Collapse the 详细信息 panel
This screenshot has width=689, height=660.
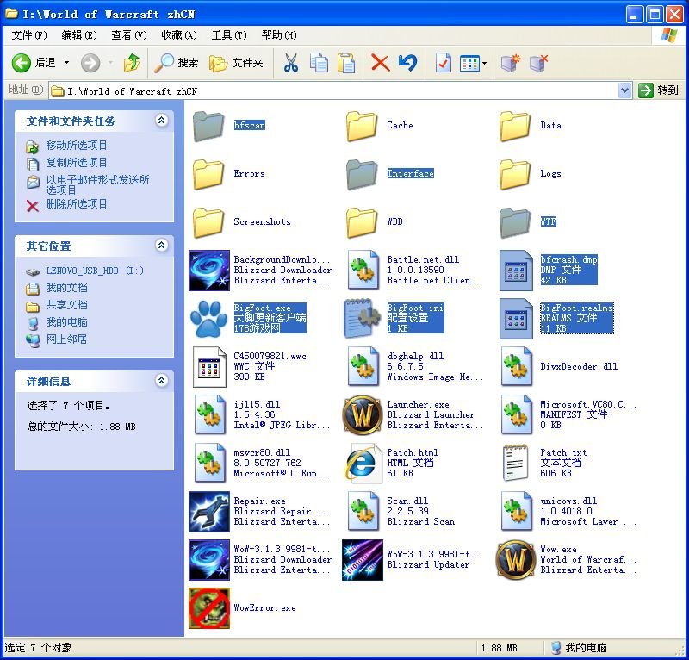click(x=161, y=381)
